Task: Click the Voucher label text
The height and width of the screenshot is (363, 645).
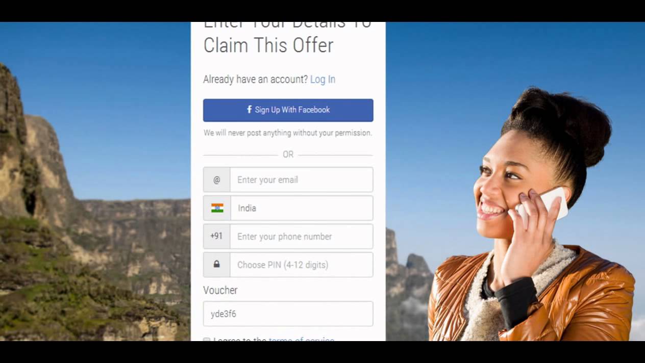Action: pos(220,290)
